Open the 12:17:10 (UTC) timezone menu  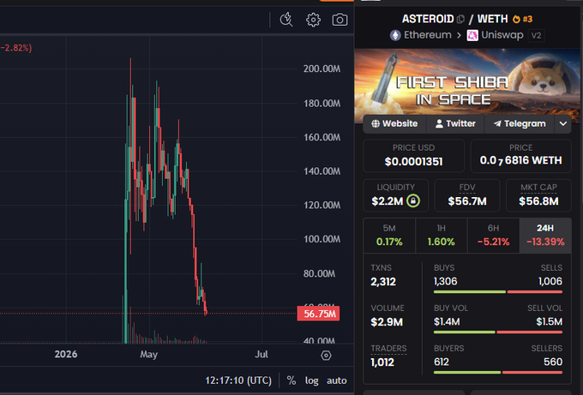(x=238, y=380)
